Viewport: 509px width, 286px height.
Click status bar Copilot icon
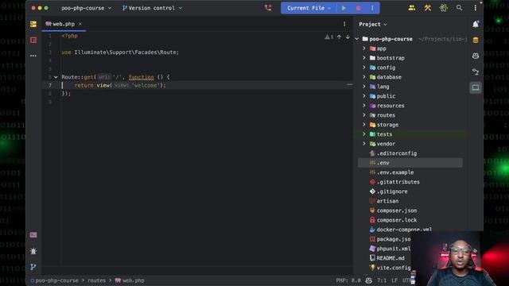tap(369, 280)
